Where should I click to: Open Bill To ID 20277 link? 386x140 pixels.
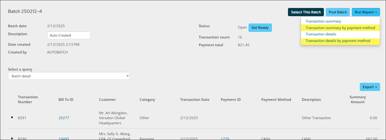(x=64, y=118)
